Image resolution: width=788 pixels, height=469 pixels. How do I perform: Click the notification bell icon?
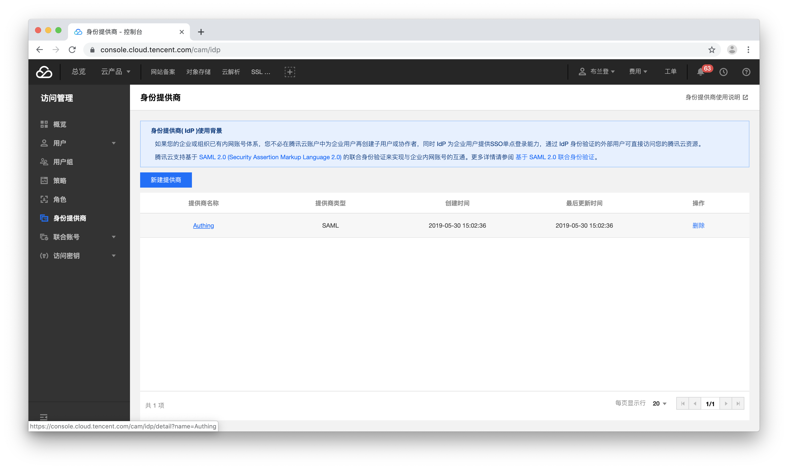701,72
